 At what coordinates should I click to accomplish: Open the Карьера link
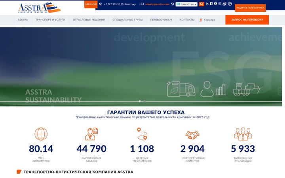pyautogui.click(x=209, y=20)
